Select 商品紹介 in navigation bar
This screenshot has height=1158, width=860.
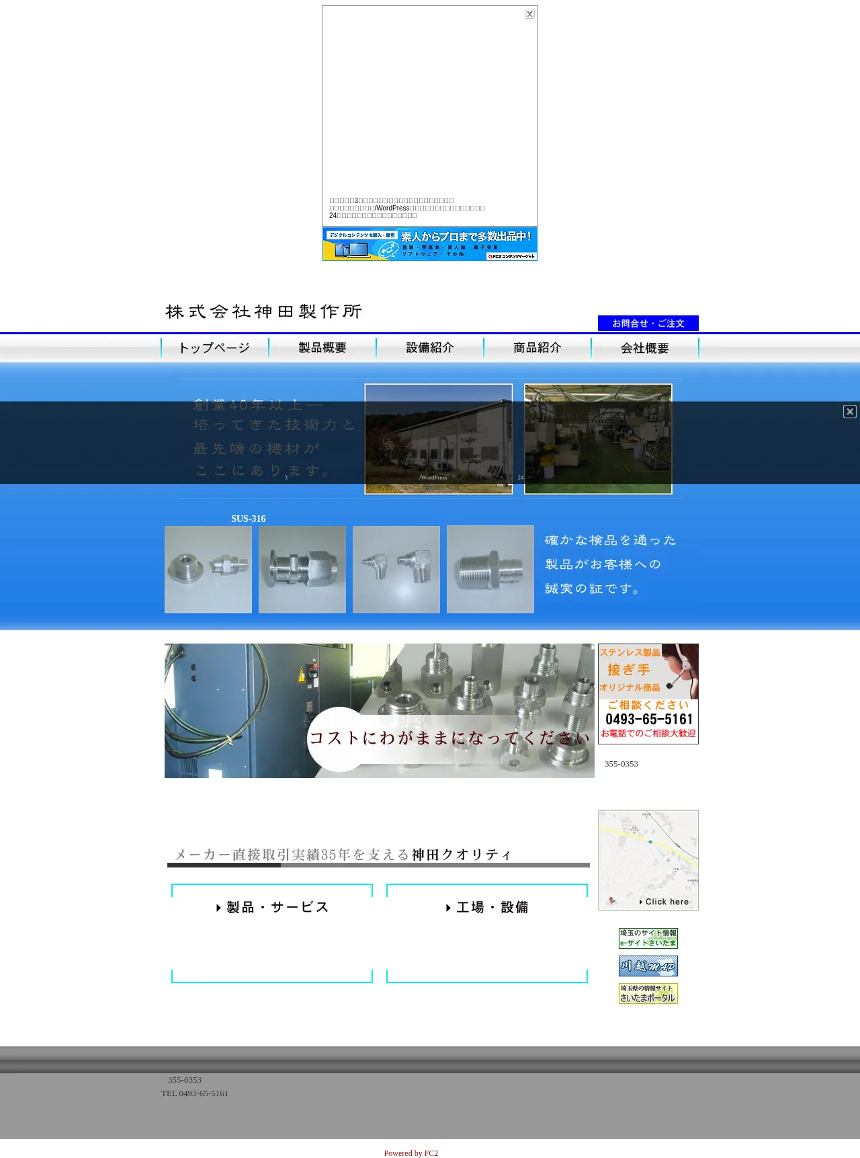pyautogui.click(x=537, y=348)
